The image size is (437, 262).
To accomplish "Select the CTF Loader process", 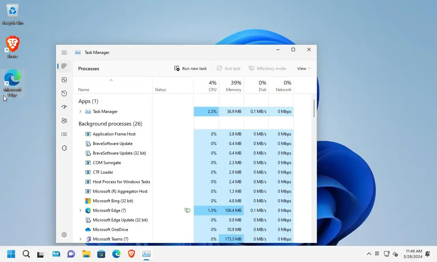I will tap(183, 172).
